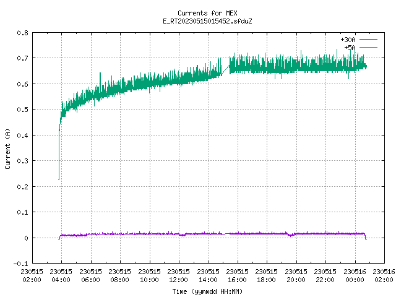Viewport: 396px width, 297px height.
Task: Click the 230515 08:00 x-axis tick label
Action: (x=119, y=275)
